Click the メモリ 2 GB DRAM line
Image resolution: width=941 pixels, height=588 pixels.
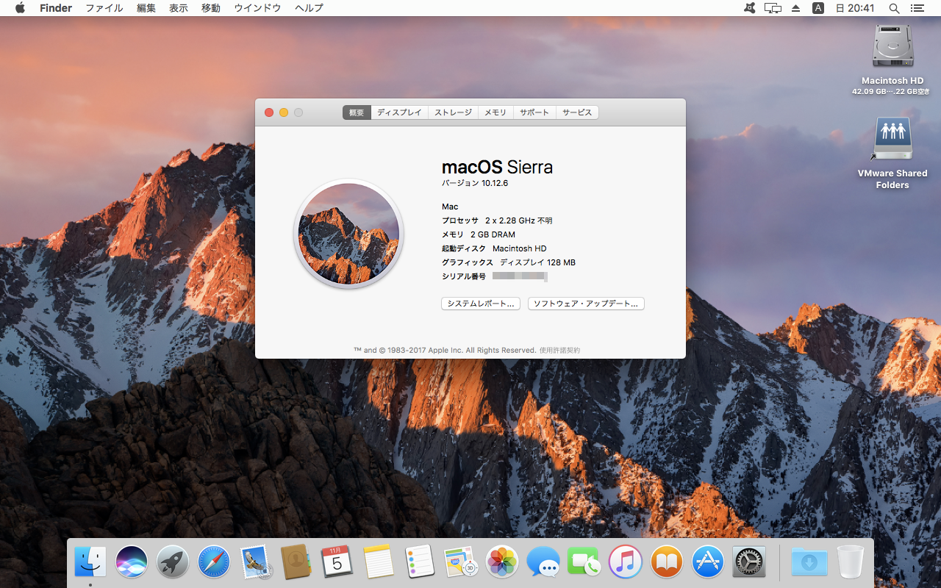479,234
